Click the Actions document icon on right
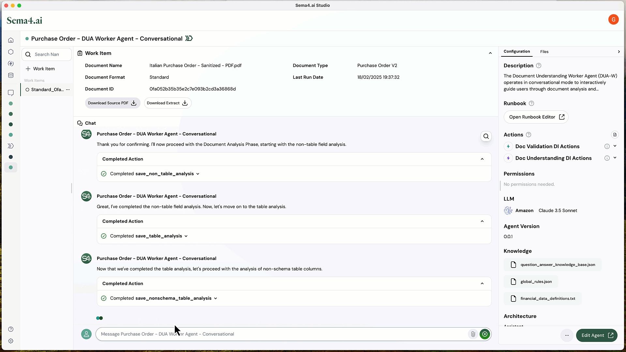Viewport: 626px width, 352px height. (x=615, y=135)
